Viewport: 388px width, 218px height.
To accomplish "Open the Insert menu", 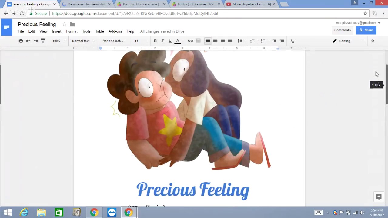I will point(57,31).
